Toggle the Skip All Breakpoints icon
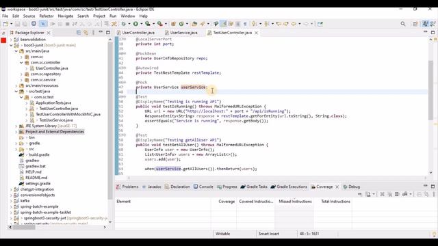Image resolution: width=438 pixels, height=246 pixels. (x=43, y=24)
